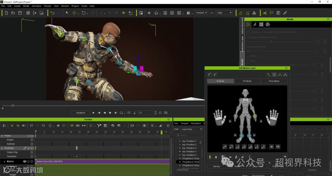Open the High quality dropdown

click(x=225, y=13)
